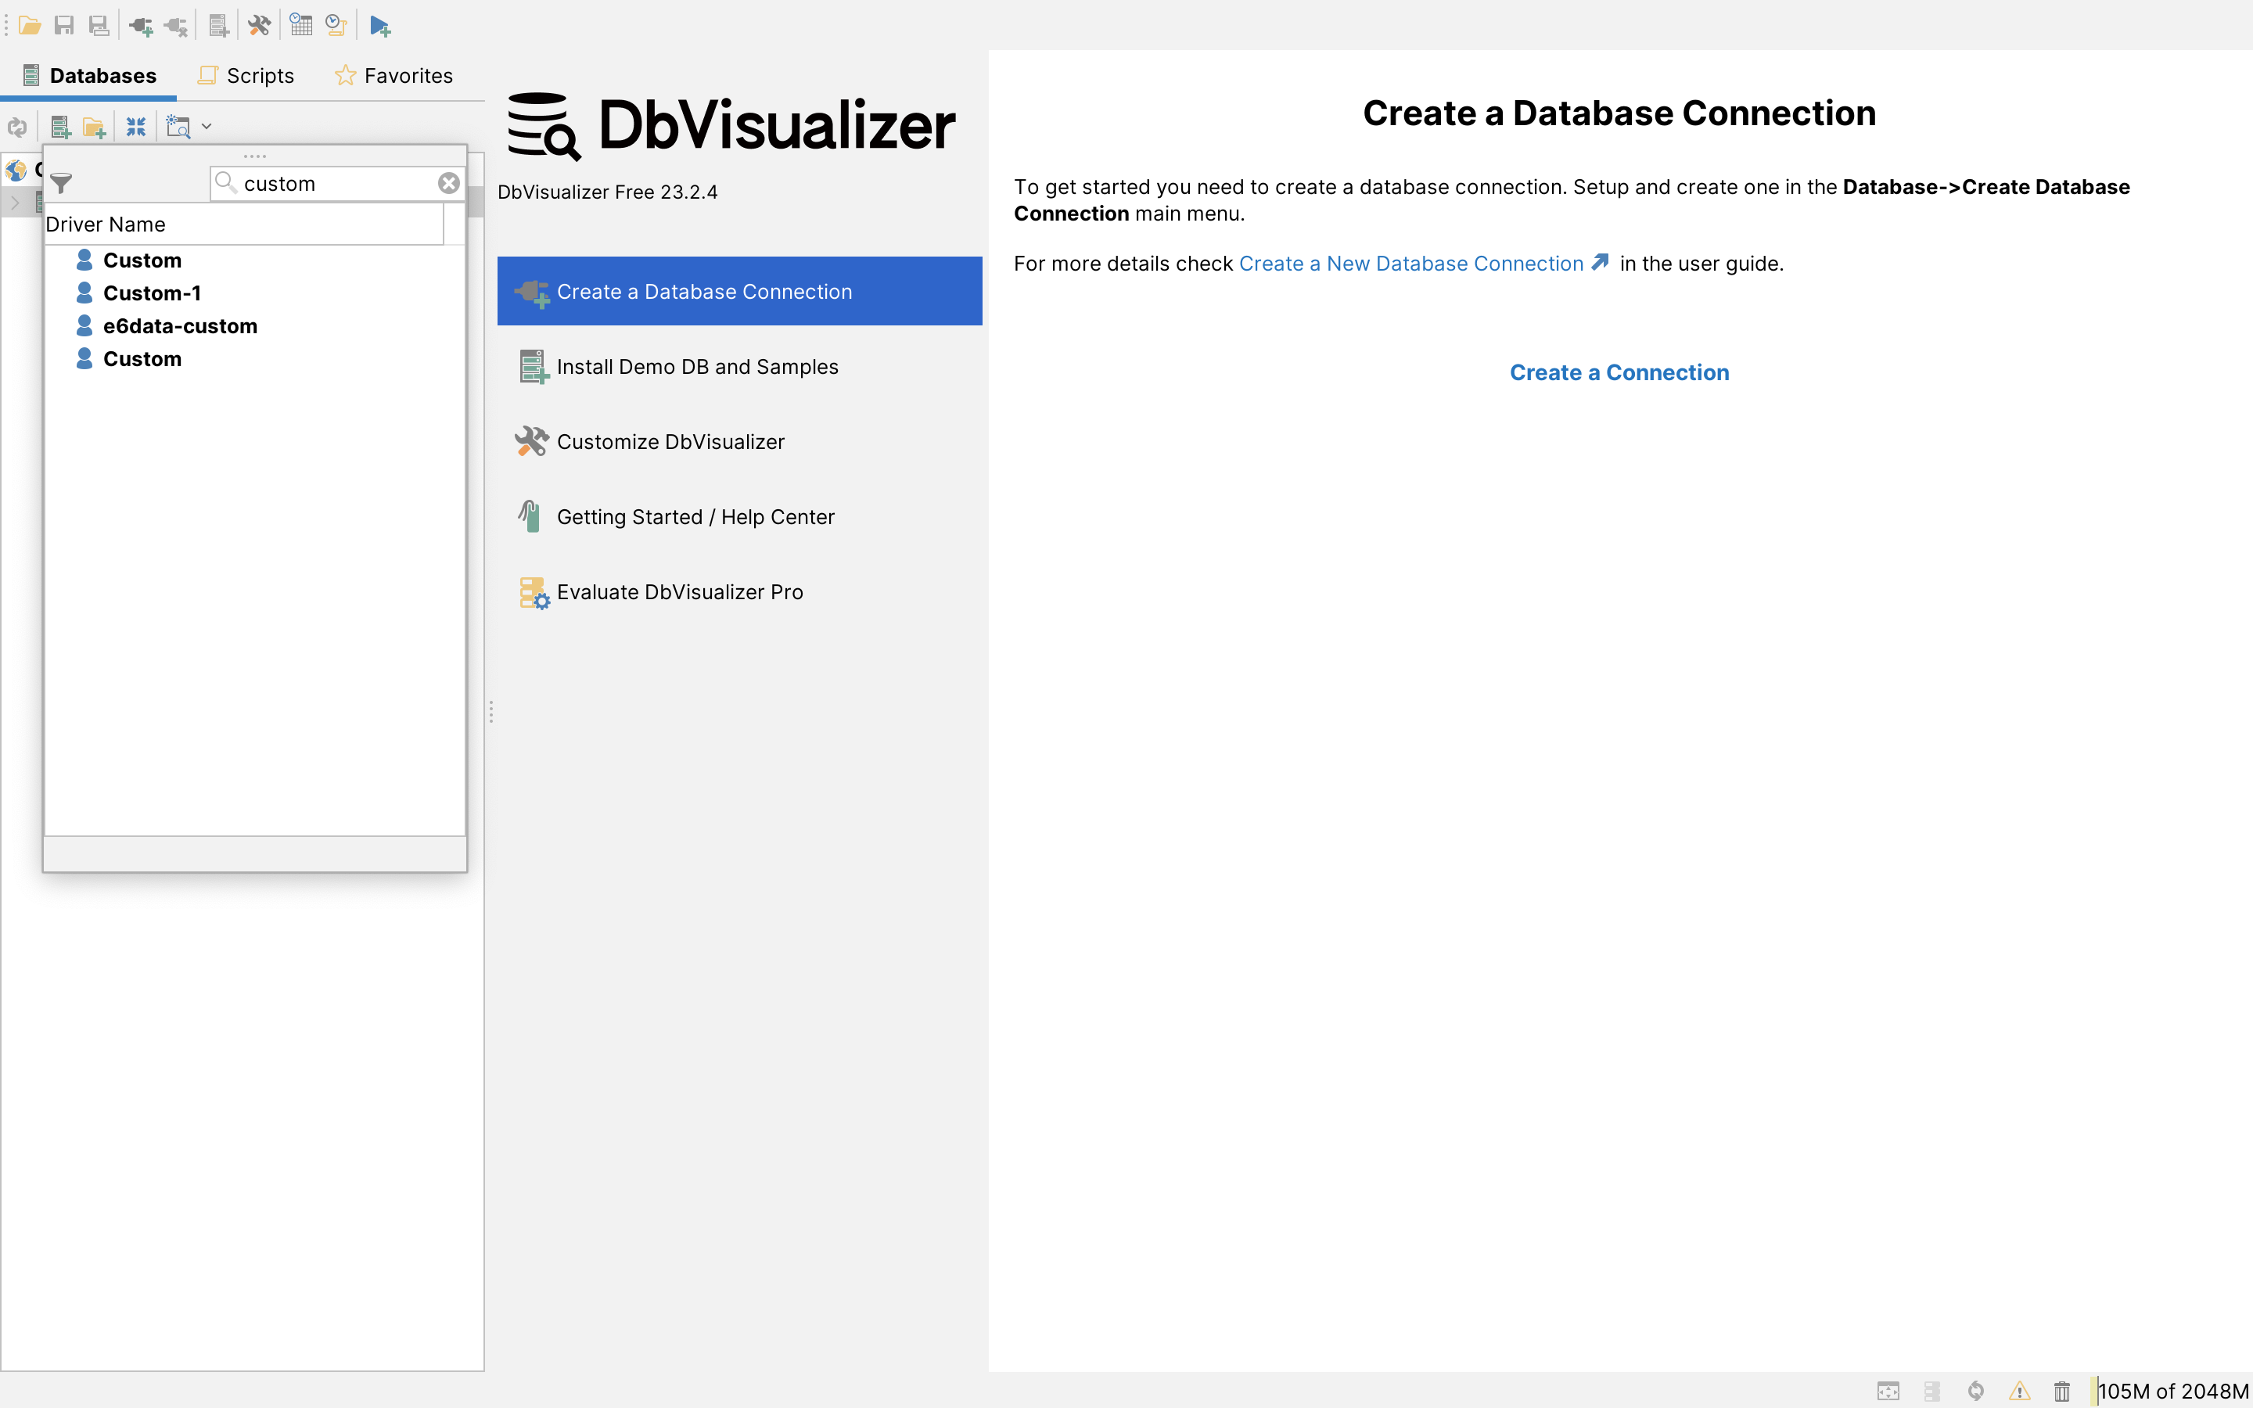Clear the custom search text
This screenshot has height=1408, width=2253.
tap(449, 184)
